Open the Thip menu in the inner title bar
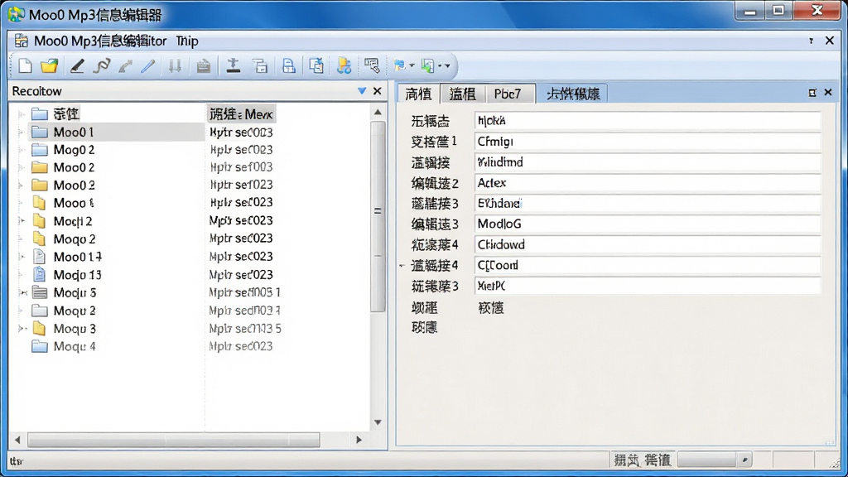 [187, 41]
